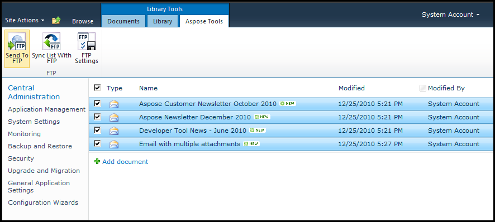This screenshot has height=222, width=495.
Task: Uncheck Developer Tool News - June 2010 checkbox
Action: pyautogui.click(x=98, y=130)
